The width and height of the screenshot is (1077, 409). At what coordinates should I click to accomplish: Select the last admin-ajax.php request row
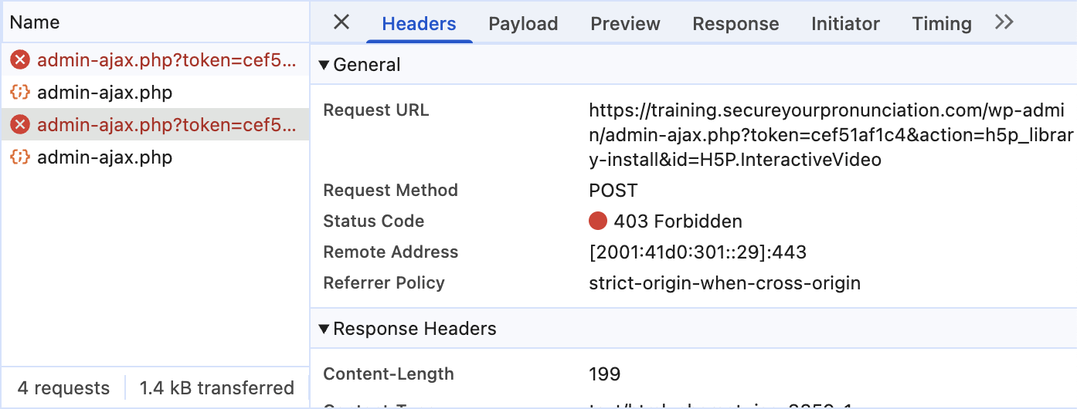point(155,157)
